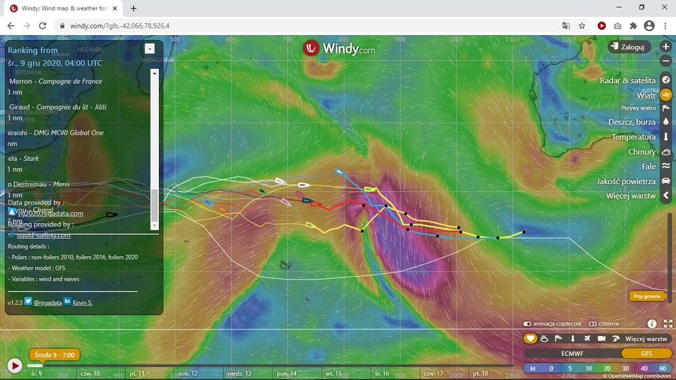The height and width of the screenshot is (380, 676).
Task: Open the LinkedIn icon in ranking panel
Action: pyautogui.click(x=67, y=301)
